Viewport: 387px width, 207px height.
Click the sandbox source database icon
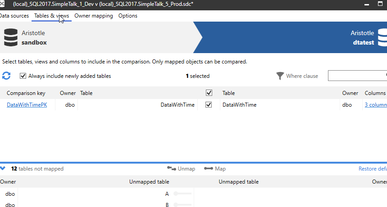coord(10,38)
